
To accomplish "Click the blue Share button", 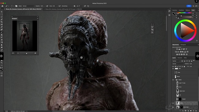I will click(x=189, y=6).
